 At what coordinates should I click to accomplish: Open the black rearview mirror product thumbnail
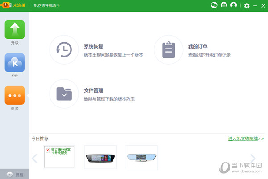point(100,157)
